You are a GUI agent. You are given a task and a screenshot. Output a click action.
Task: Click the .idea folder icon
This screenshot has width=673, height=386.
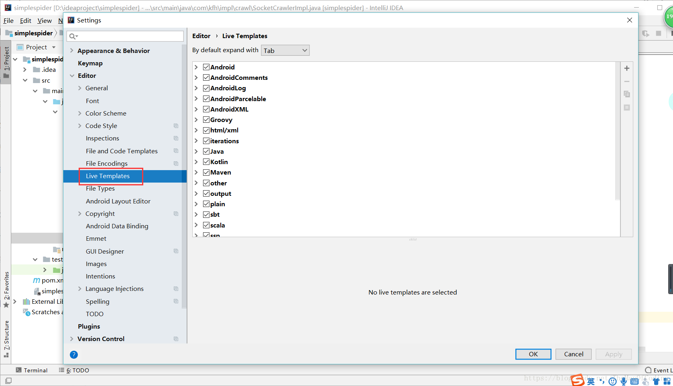tap(37, 70)
